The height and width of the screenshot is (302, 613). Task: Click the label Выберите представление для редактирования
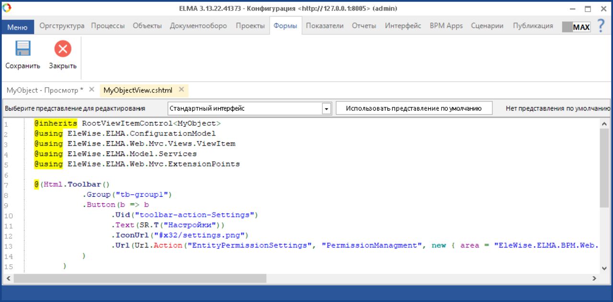click(x=75, y=109)
